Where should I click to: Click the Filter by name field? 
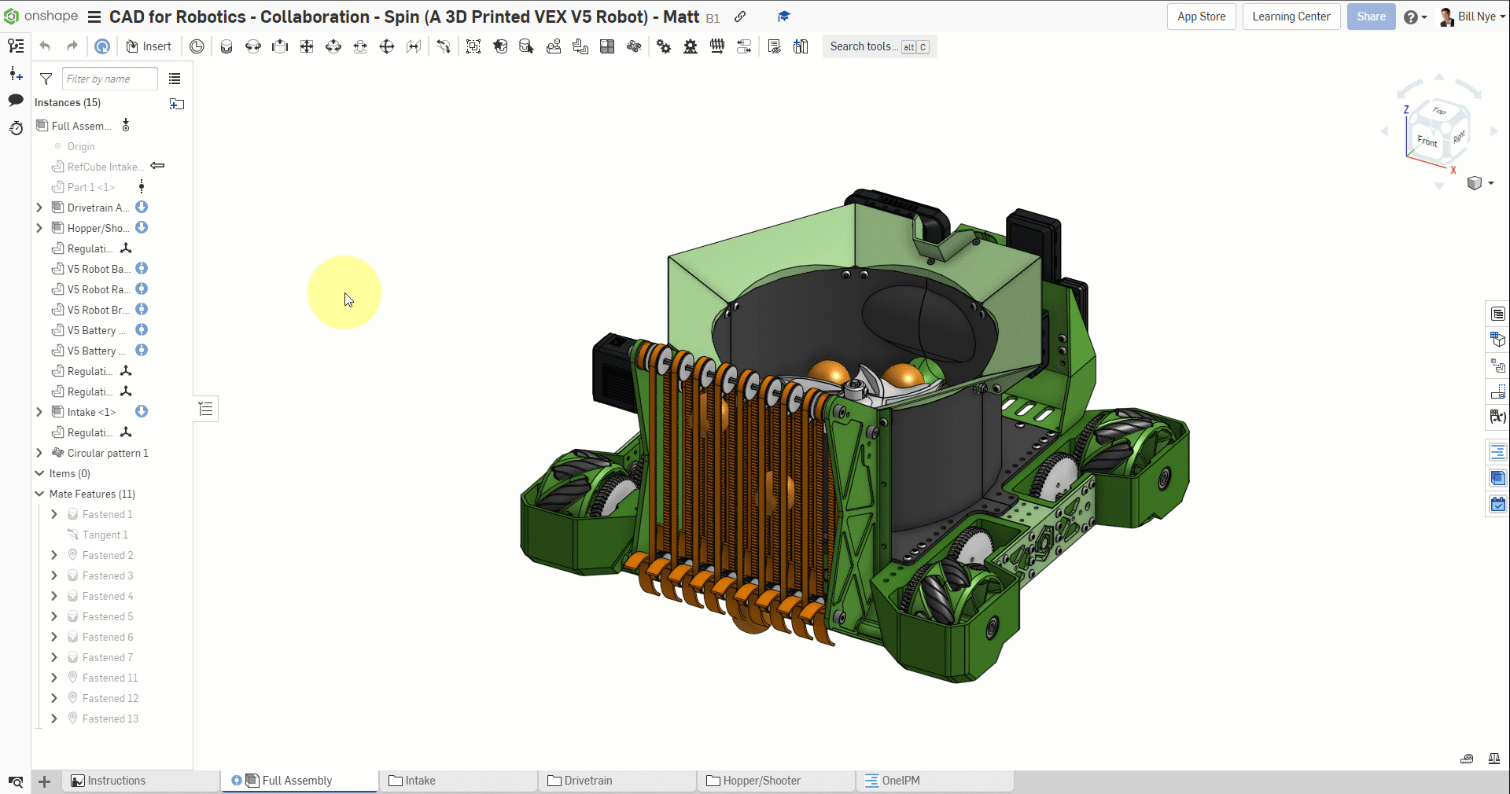tap(109, 79)
